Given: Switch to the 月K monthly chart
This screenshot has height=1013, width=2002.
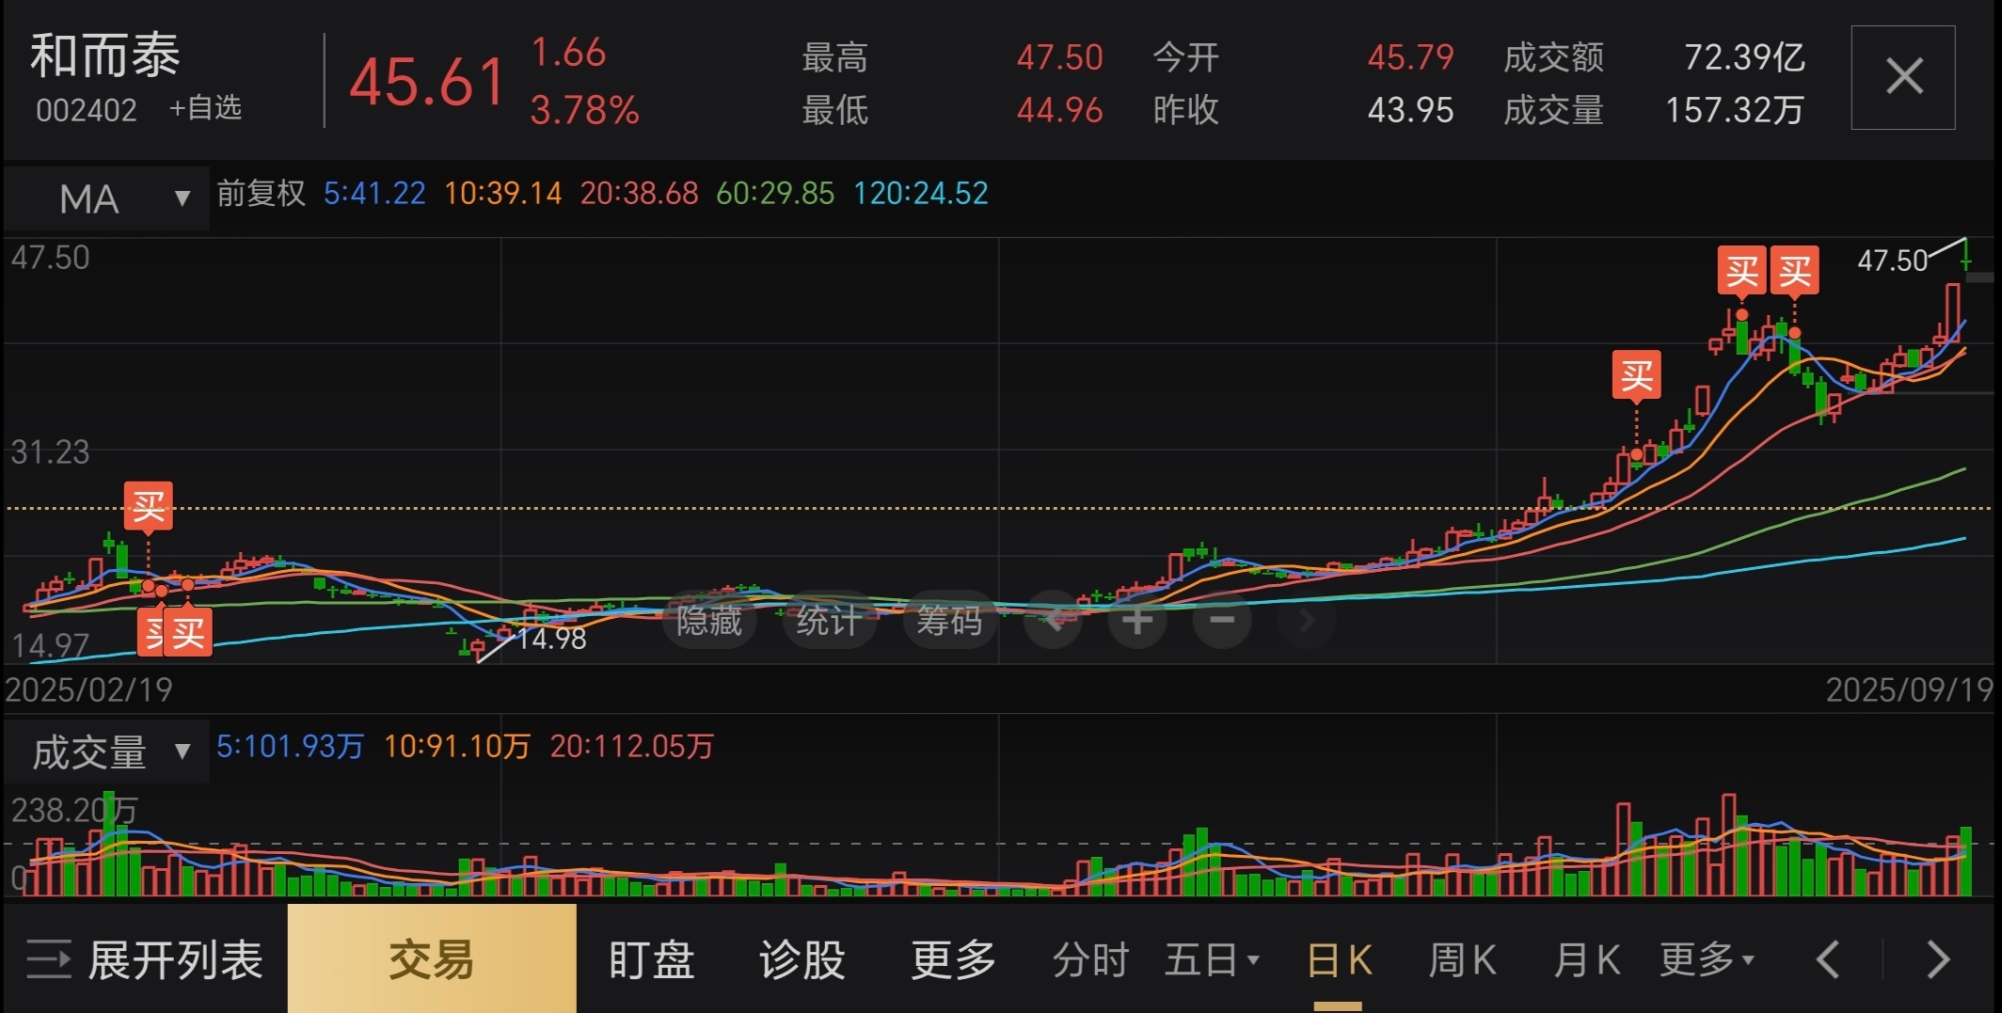Looking at the screenshot, I should pyautogui.click(x=1586, y=960).
